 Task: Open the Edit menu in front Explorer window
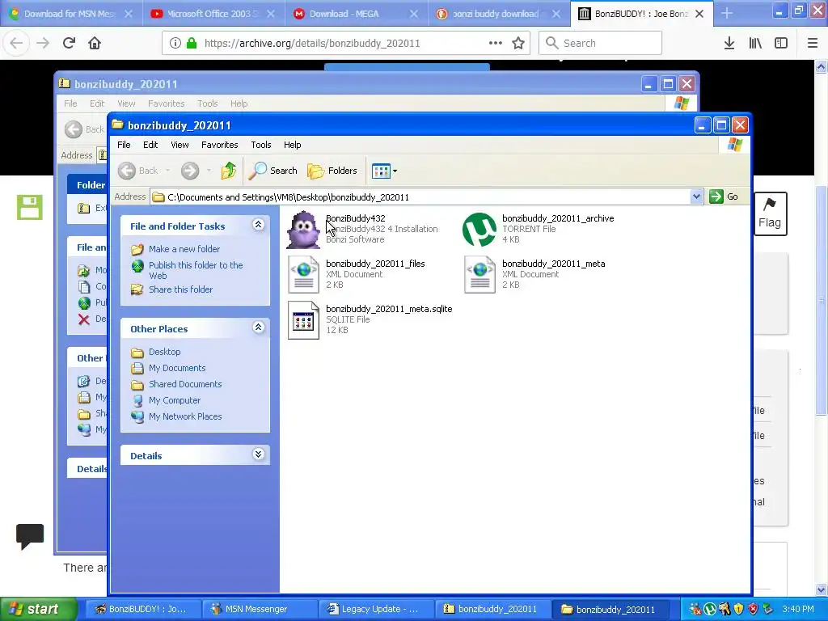150,145
